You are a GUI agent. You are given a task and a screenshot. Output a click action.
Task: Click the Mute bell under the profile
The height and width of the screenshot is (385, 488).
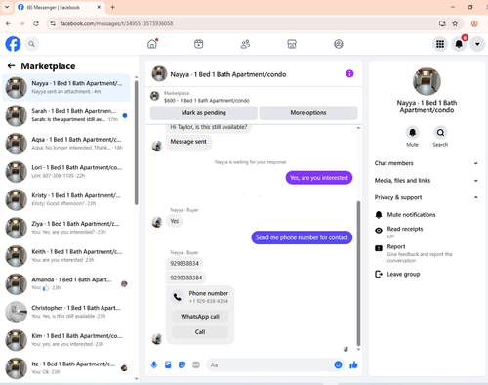[412, 133]
